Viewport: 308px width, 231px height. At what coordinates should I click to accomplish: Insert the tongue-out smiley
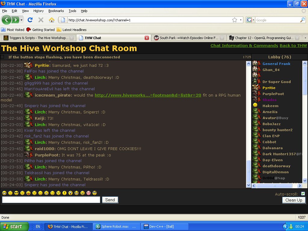pyautogui.click(x=28, y=193)
